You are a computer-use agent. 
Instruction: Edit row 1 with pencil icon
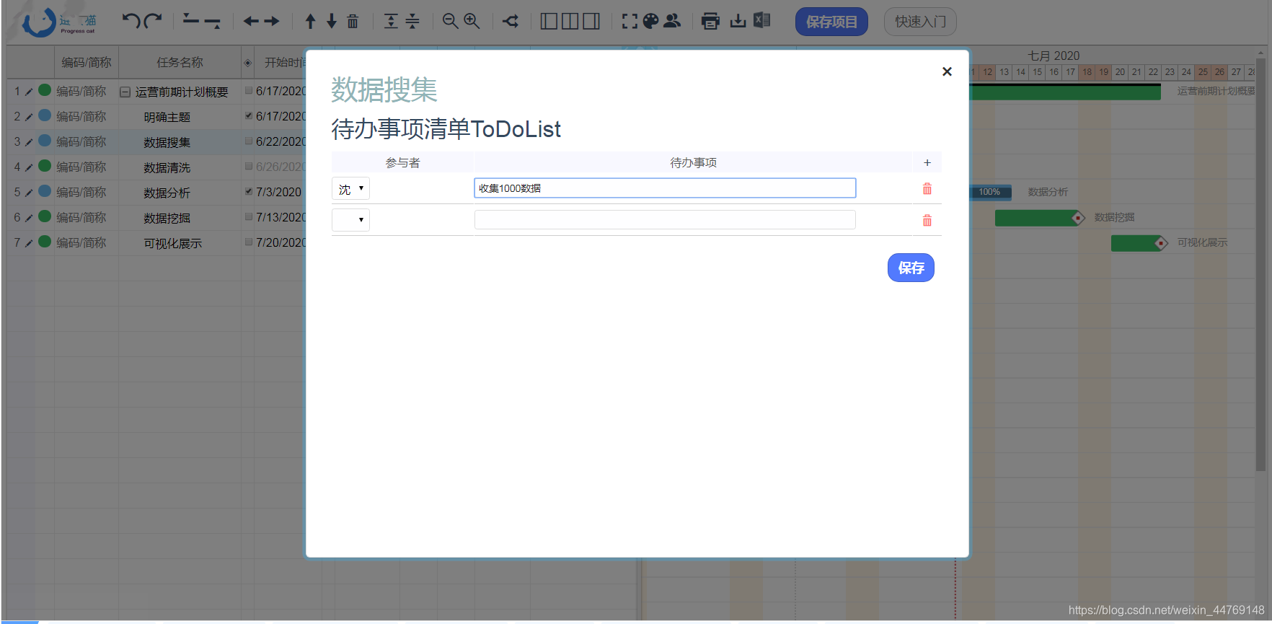29,92
